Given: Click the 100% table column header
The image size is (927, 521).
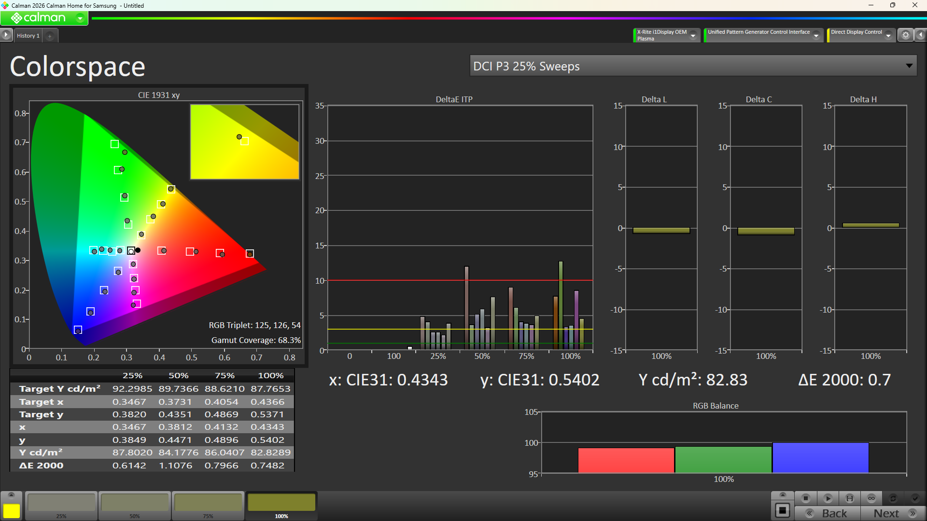Looking at the screenshot, I should (271, 375).
